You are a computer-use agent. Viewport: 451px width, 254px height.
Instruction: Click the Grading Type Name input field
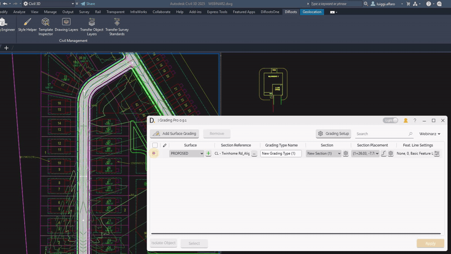click(x=281, y=154)
